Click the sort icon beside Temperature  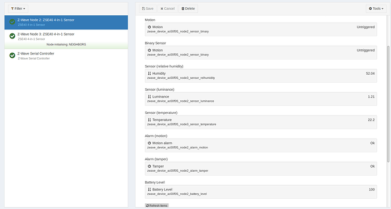150,120
